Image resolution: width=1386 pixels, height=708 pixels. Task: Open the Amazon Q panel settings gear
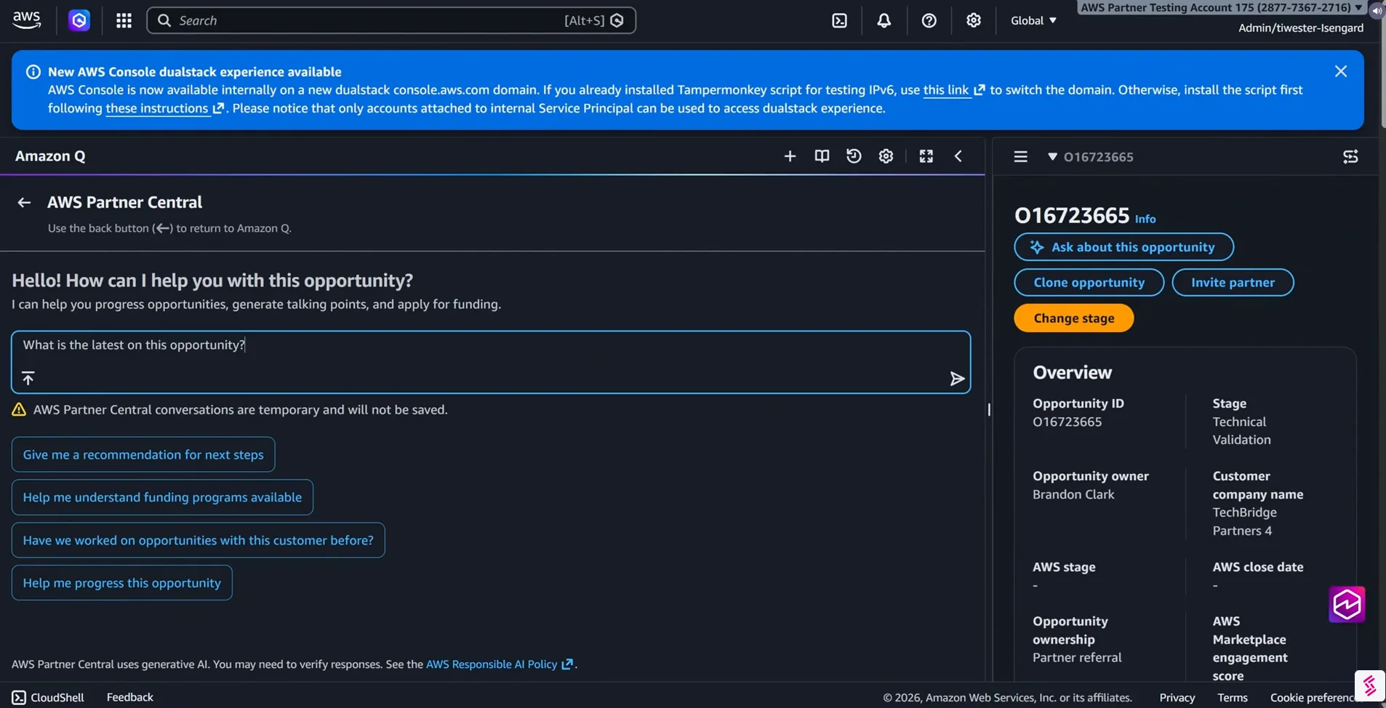(x=886, y=156)
